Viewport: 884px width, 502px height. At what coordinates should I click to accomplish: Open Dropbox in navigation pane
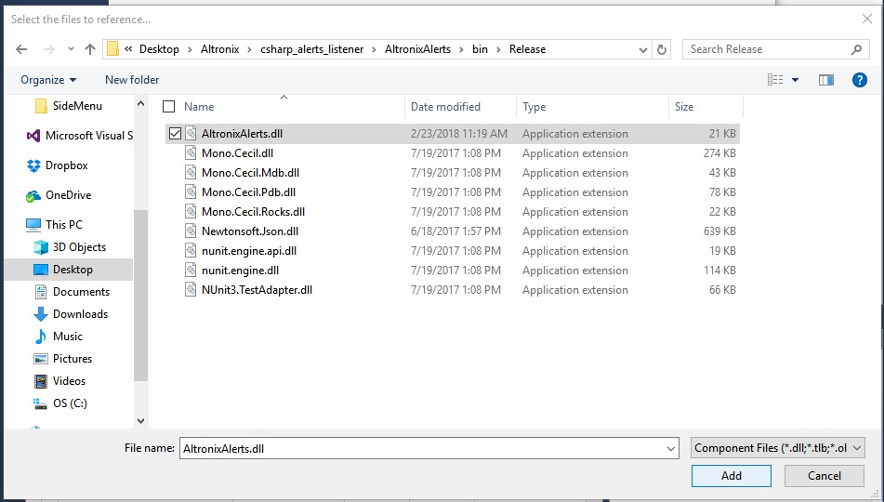coord(57,165)
